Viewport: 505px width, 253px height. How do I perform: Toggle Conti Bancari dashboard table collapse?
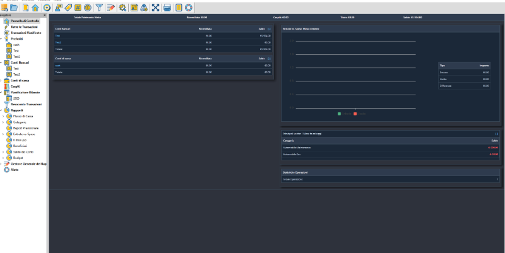pyautogui.click(x=270, y=29)
